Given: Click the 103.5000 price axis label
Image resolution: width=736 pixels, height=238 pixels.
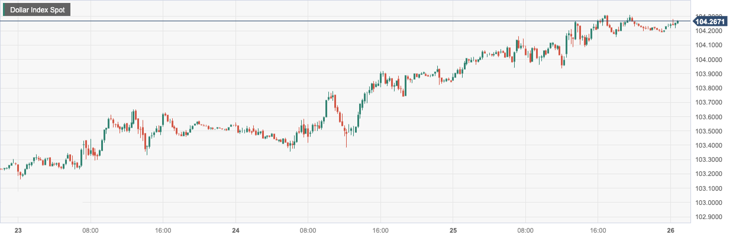Looking at the screenshot, I should pos(708,131).
